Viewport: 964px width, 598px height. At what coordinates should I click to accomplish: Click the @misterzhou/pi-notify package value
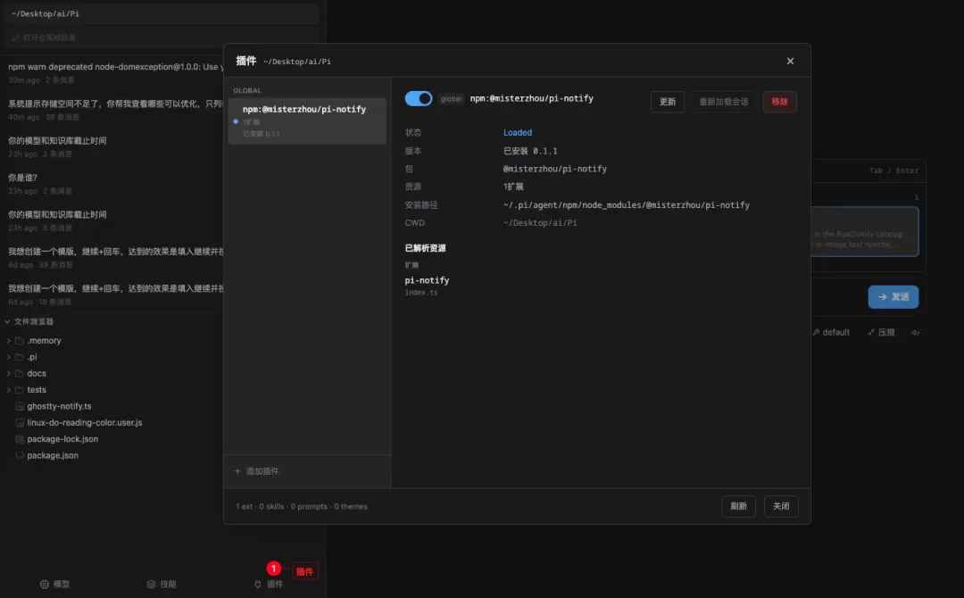point(554,169)
